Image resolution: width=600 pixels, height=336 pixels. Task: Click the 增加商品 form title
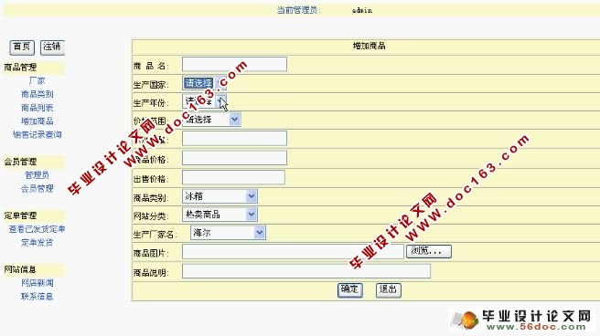pos(369,46)
